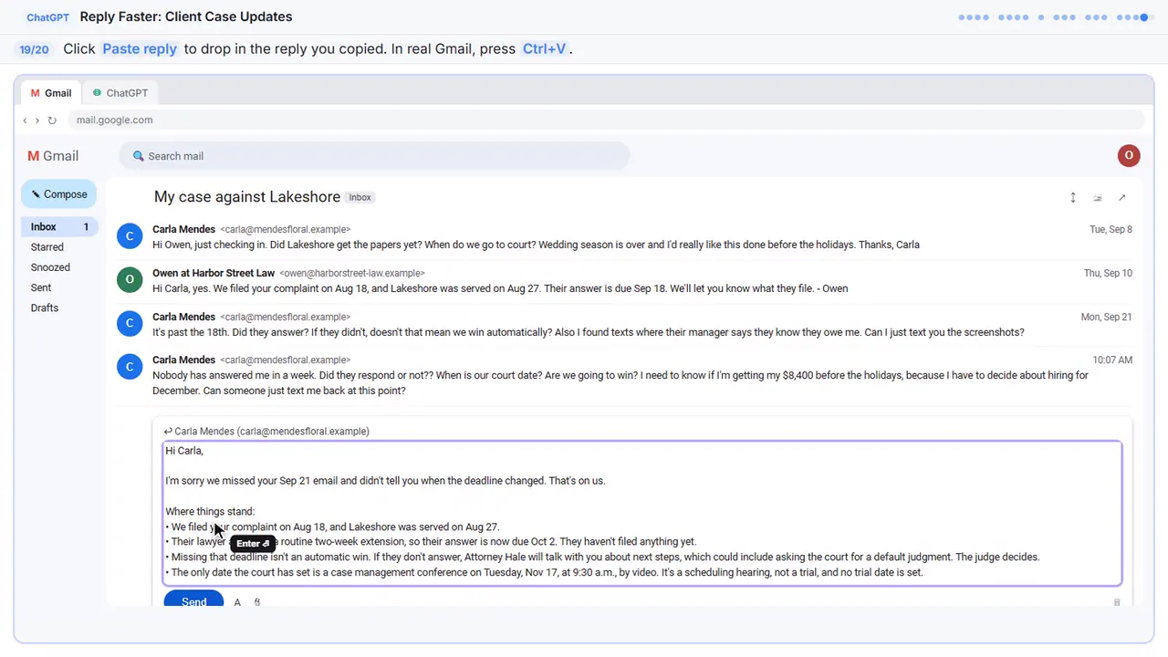This screenshot has height=657, width=1168.
Task: Click the title "Reply Faster: Client Case Updates"
Action: coord(186,16)
